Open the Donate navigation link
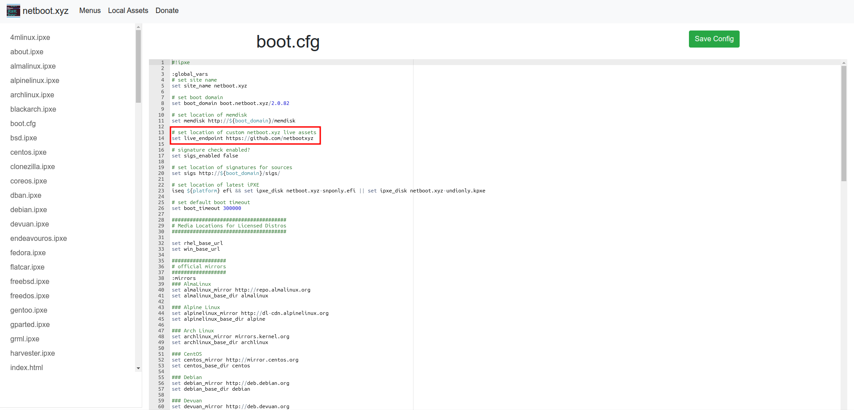The height and width of the screenshot is (410, 854). pos(167,10)
